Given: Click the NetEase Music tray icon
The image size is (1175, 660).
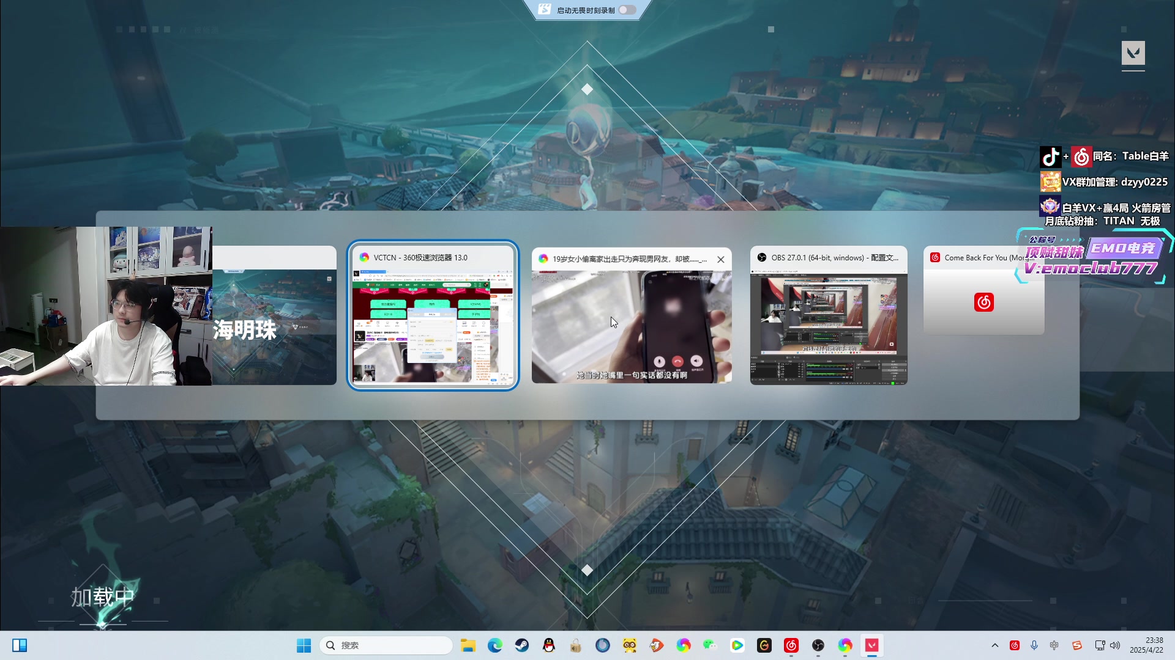Looking at the screenshot, I should click(1015, 645).
